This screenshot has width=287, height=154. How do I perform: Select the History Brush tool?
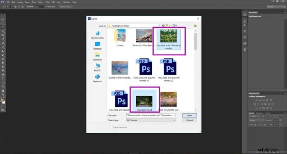click(3, 55)
